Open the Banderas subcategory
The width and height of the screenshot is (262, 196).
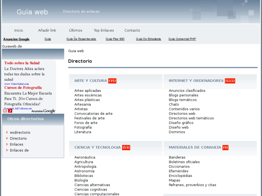[x=177, y=157]
